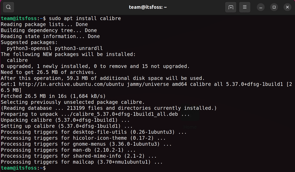Click the new tab icon

pyautogui.click(x=231, y=7)
